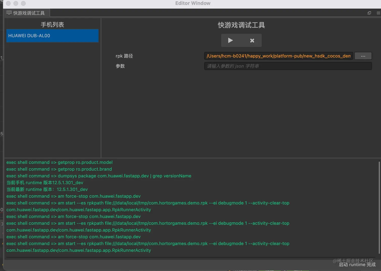Switch to the 快游戏调试工具 tab

click(x=26, y=13)
